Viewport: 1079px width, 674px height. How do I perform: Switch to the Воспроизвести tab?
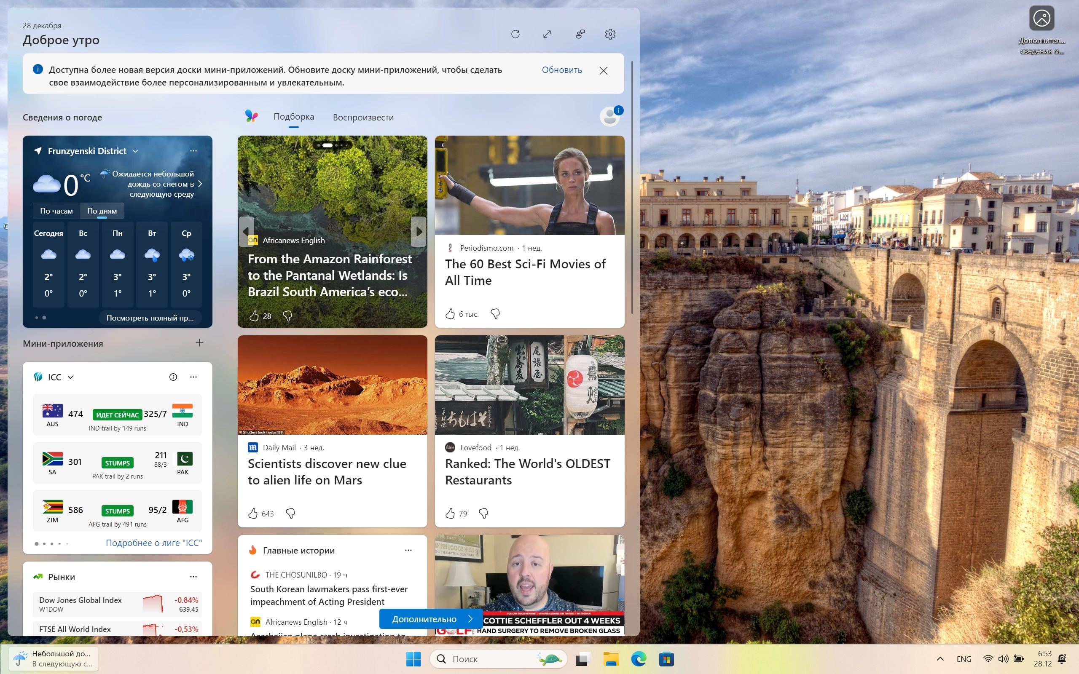(362, 117)
